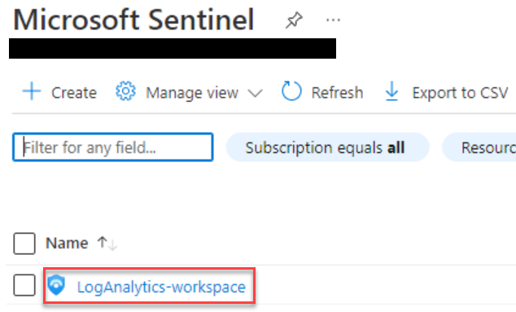This screenshot has width=516, height=312.
Task: Click the Create button label
Action: coord(74,93)
